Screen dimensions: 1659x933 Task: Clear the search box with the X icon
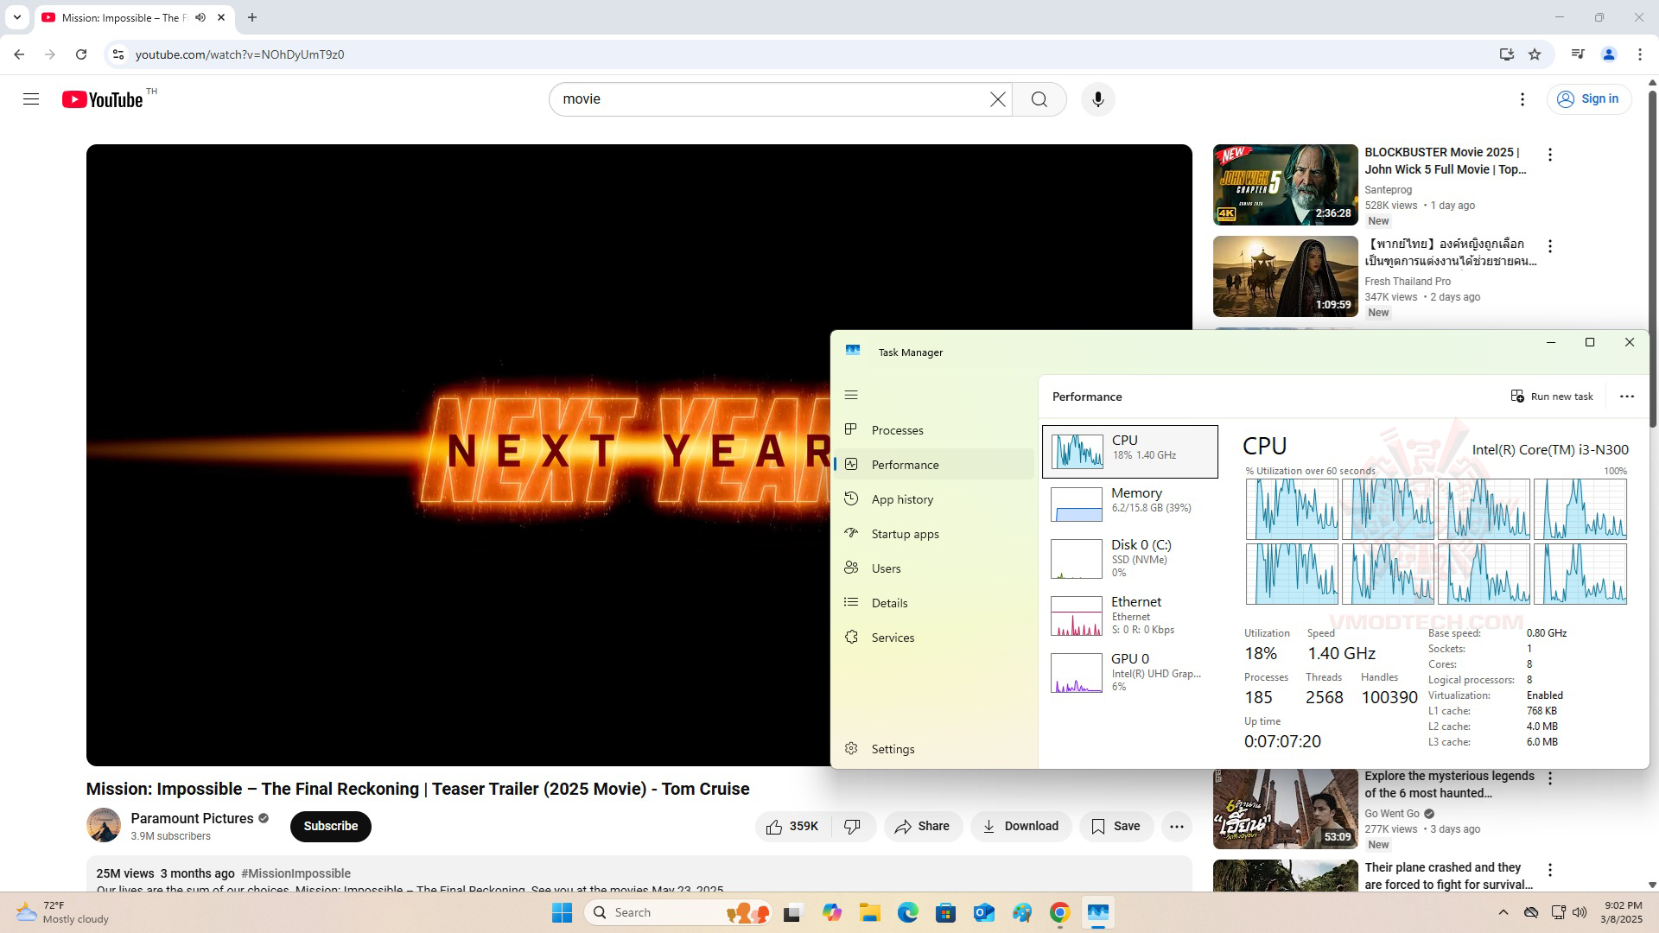click(997, 99)
